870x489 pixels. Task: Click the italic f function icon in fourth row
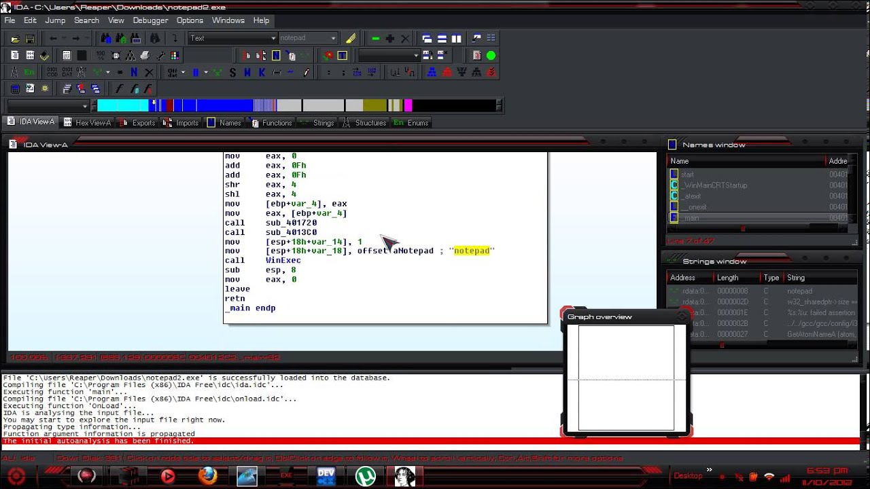[119, 89]
